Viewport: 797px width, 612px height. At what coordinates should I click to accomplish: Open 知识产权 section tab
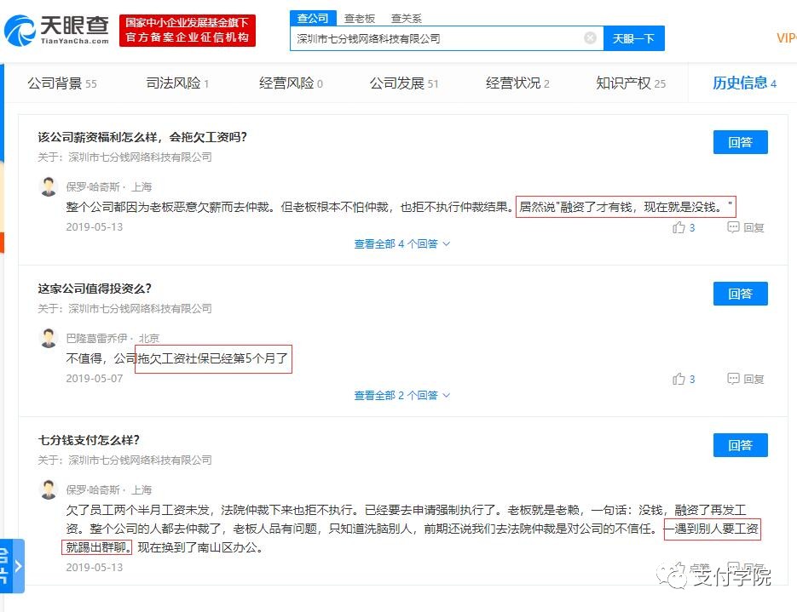click(x=631, y=83)
